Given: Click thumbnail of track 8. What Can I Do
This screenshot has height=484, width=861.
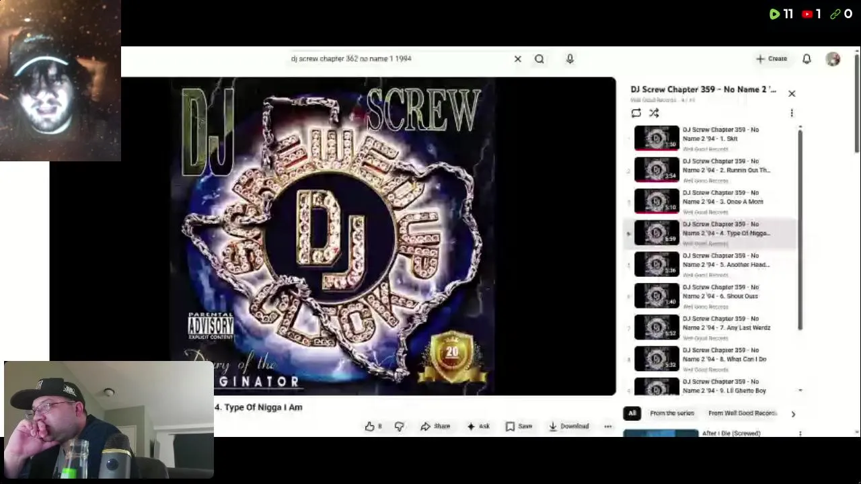Looking at the screenshot, I should [x=657, y=359].
